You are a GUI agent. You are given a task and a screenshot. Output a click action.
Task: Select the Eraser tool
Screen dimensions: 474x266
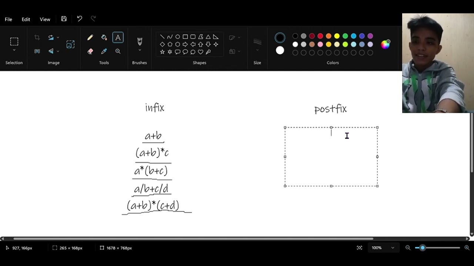click(90, 51)
